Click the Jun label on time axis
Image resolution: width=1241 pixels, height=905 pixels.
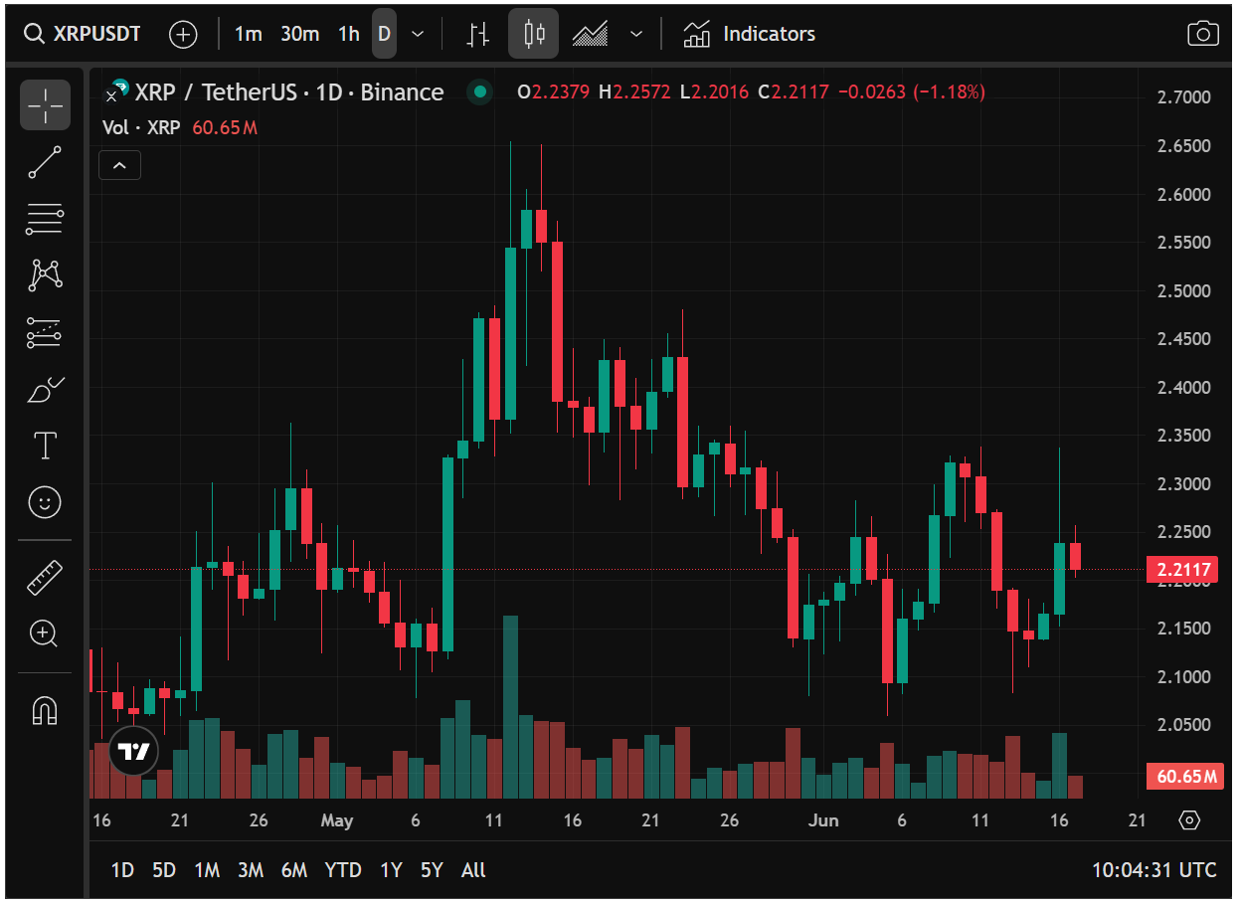tap(824, 821)
